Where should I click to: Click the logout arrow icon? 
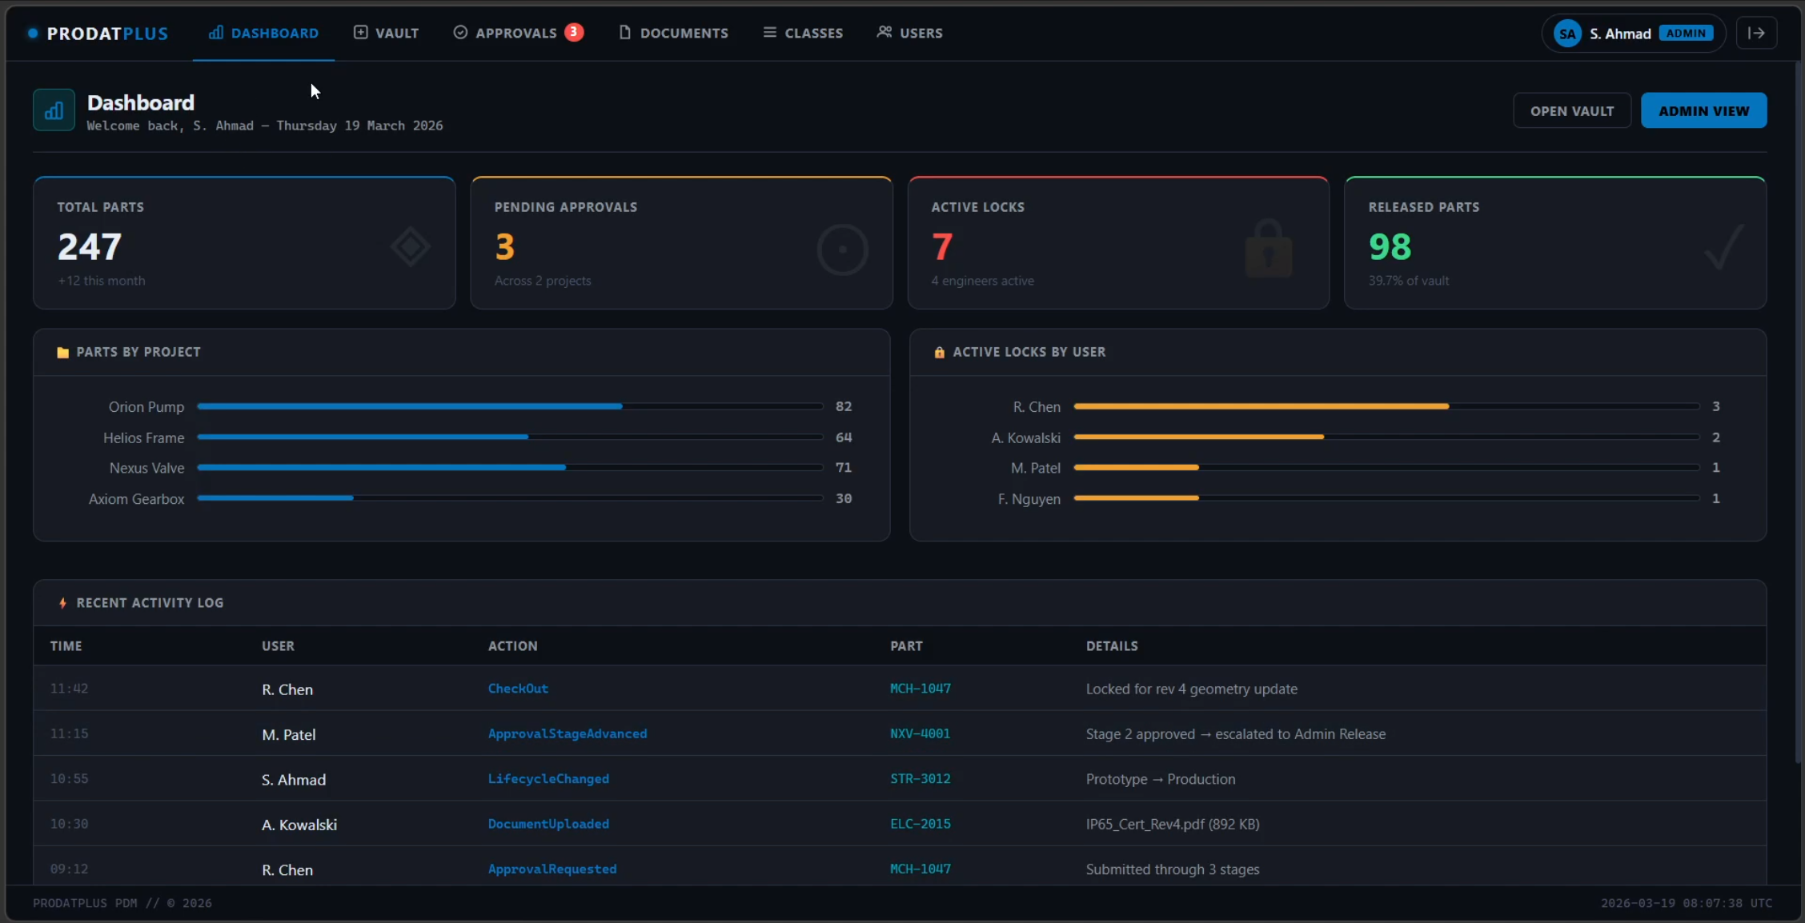point(1756,33)
